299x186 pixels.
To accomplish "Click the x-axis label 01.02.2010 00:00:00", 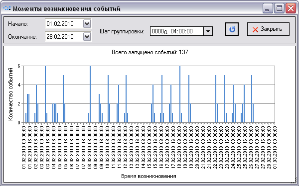I will click(x=23, y=147).
